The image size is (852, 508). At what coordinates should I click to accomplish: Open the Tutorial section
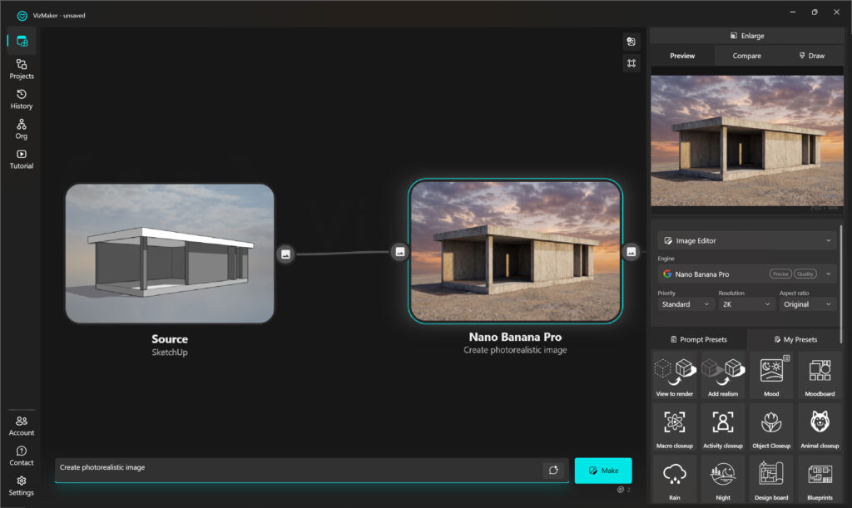click(x=22, y=159)
